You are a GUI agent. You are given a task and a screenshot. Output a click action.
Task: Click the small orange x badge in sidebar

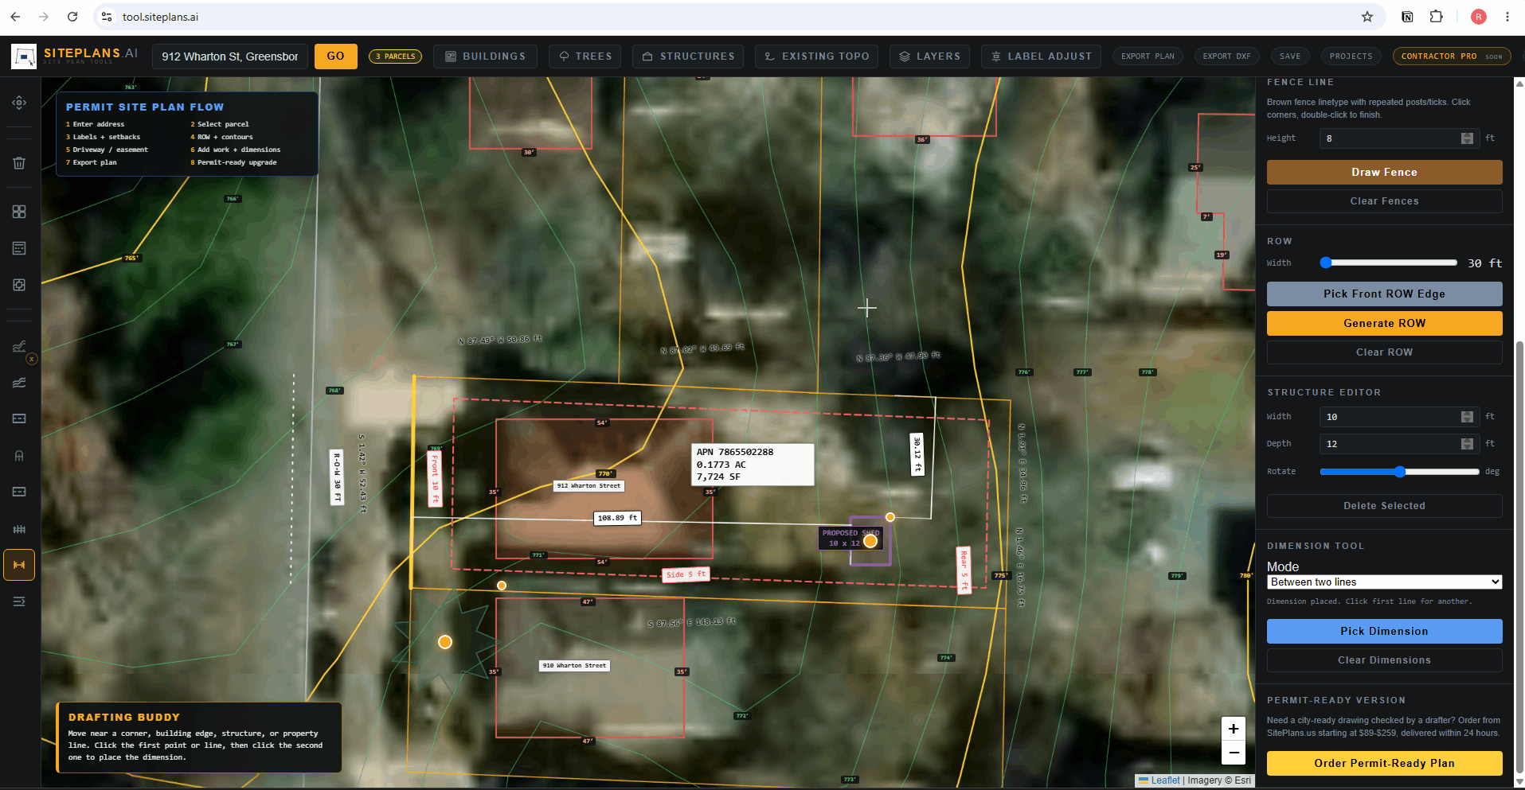tap(32, 360)
